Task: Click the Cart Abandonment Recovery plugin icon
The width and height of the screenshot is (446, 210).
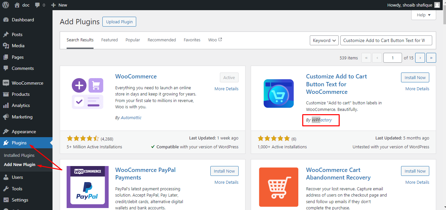Action: (279, 187)
